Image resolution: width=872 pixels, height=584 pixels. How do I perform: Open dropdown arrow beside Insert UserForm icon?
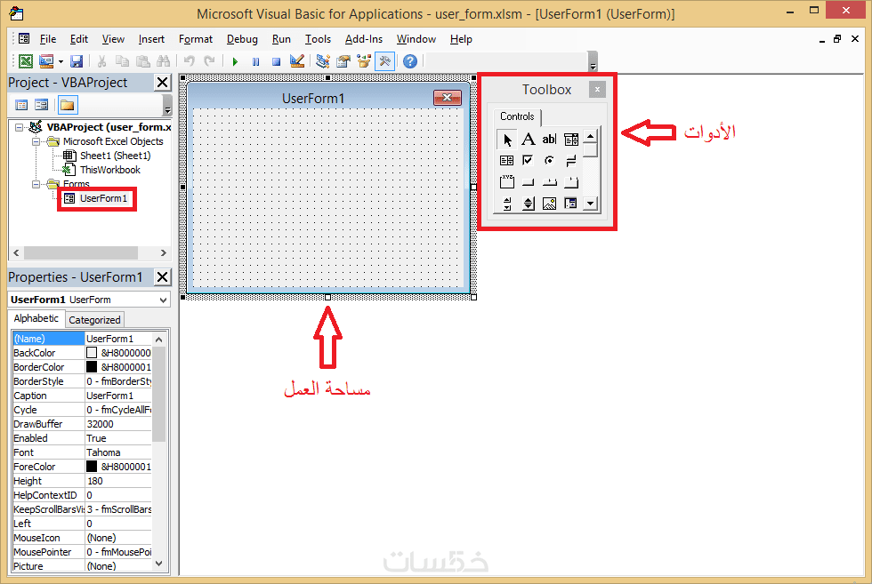61,61
